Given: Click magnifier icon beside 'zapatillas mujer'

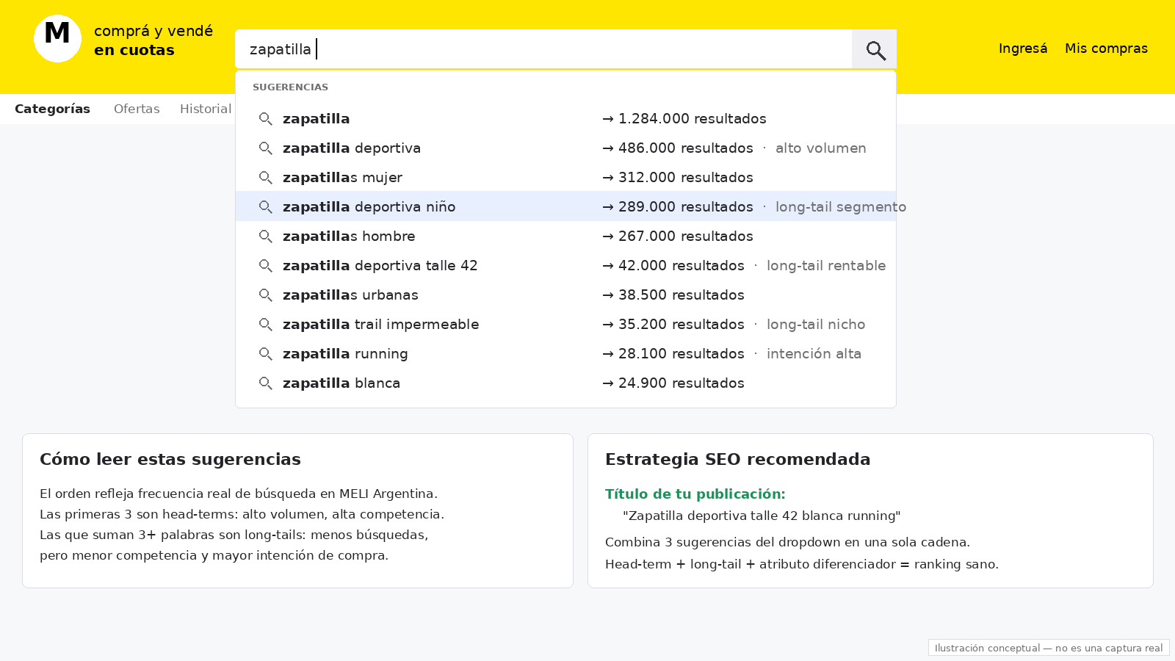Looking at the screenshot, I should pyautogui.click(x=266, y=178).
